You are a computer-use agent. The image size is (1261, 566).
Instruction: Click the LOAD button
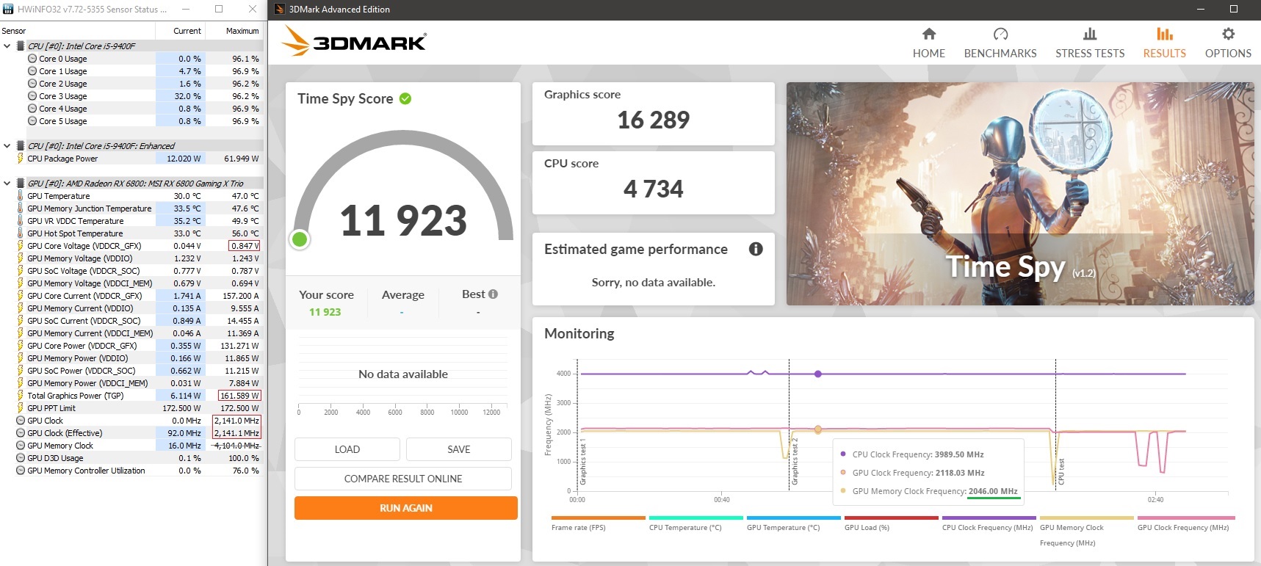click(x=347, y=449)
